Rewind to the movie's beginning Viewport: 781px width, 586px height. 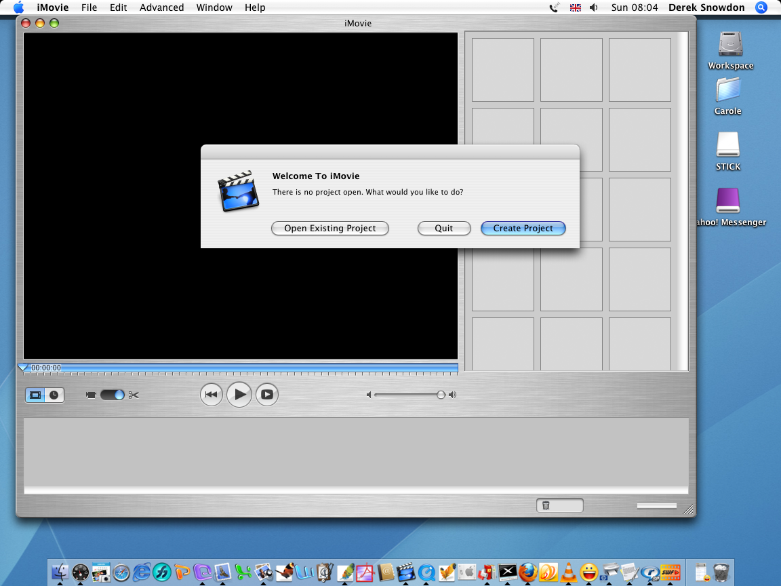point(212,395)
